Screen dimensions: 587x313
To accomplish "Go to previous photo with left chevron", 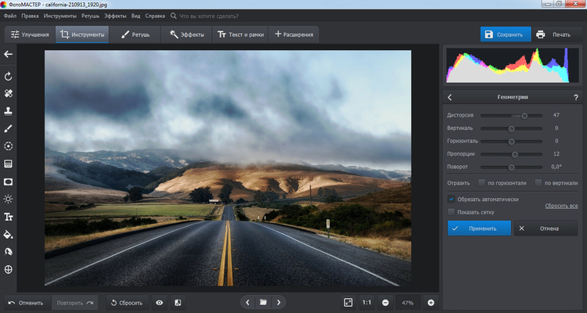I will tap(248, 302).
